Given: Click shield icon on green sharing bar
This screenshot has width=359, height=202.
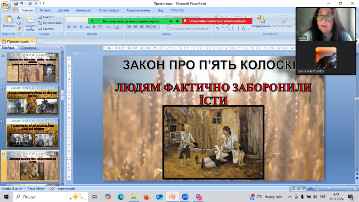Looking at the screenshot, I should (177, 21).
